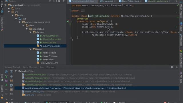
Task: Collapse all in Project panel header
Action: tap(54, 1)
